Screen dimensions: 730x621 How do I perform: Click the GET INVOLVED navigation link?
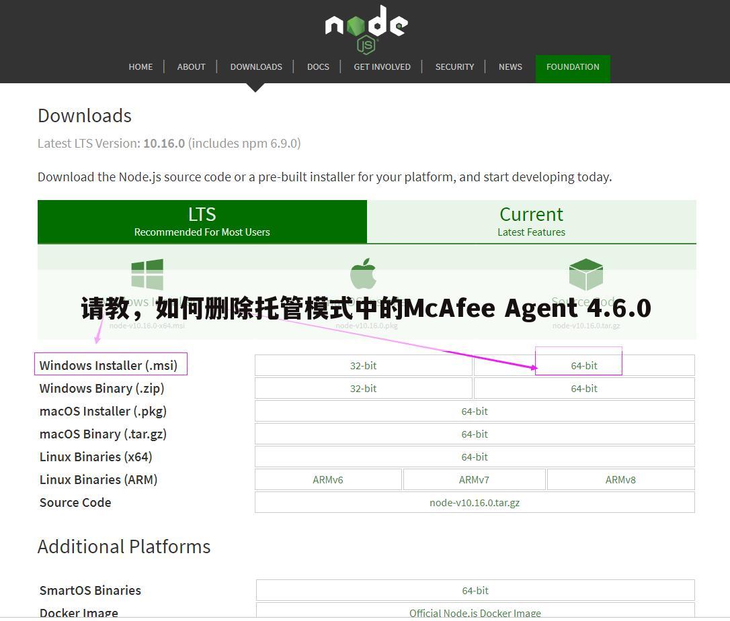tap(382, 66)
